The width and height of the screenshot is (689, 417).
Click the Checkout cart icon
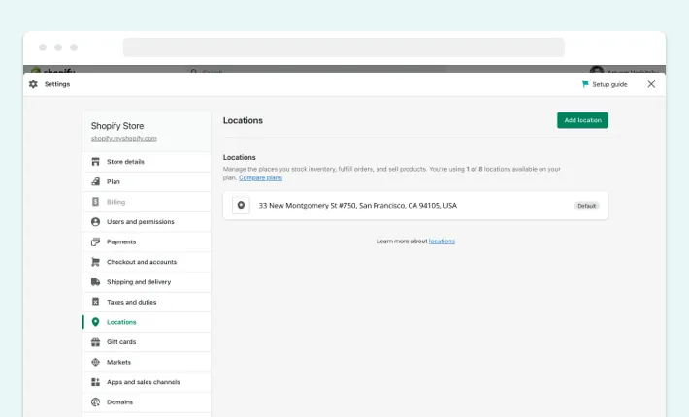[x=95, y=262]
